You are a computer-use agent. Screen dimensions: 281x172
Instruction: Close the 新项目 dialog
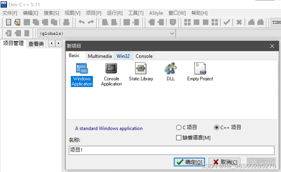(272, 46)
